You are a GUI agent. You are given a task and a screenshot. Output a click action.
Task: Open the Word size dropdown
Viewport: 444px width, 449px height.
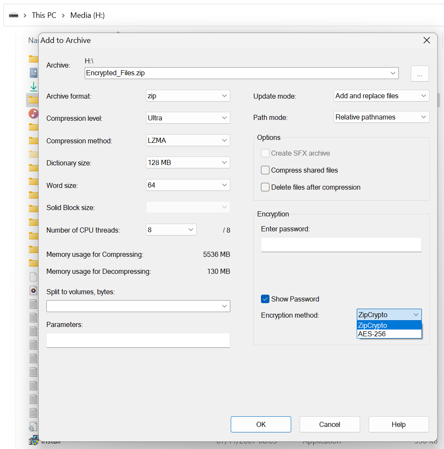pos(188,185)
